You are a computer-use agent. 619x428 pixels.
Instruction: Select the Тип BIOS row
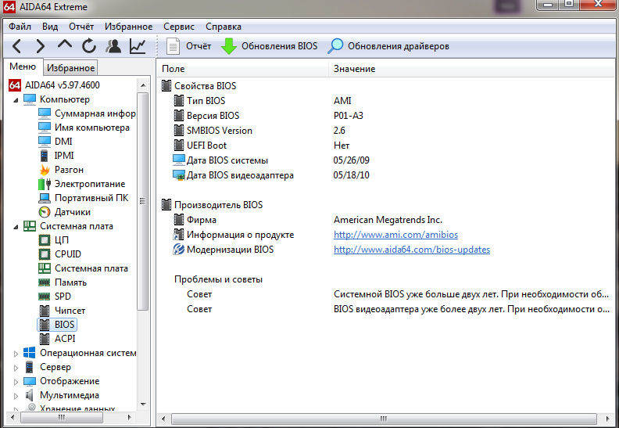click(386, 101)
